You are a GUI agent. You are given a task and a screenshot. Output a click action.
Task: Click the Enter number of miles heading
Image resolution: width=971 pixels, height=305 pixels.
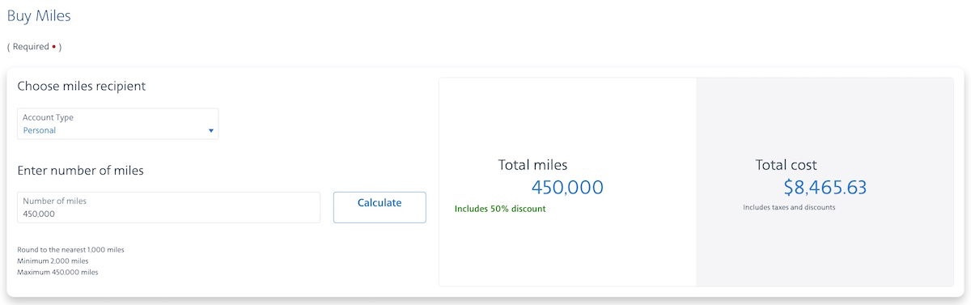point(80,171)
